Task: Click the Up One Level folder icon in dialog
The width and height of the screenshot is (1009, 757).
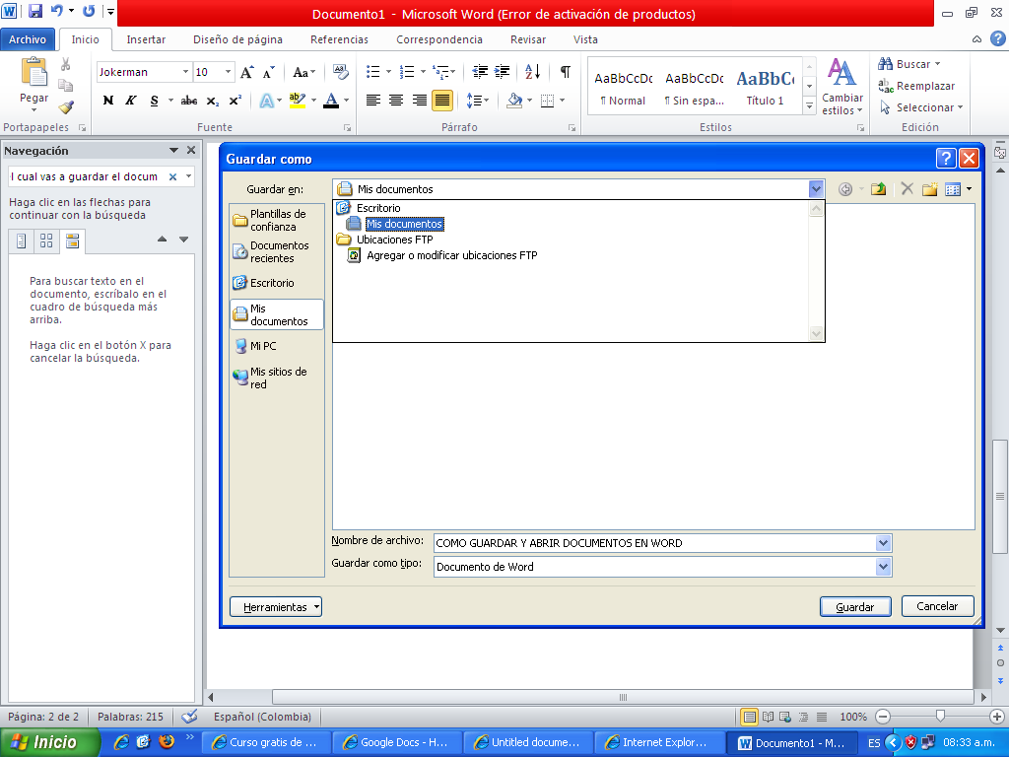Action: coord(878,189)
